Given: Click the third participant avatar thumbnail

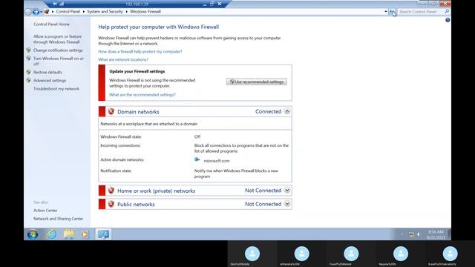Looking at the screenshot, I should pos(351,254).
